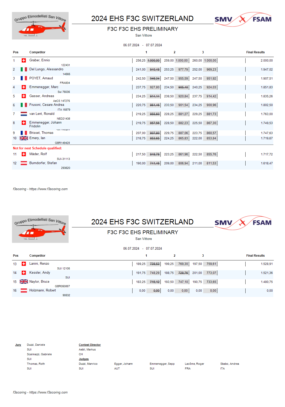Click the Swiss flag beside Kessler, Andy

(24, 273)
